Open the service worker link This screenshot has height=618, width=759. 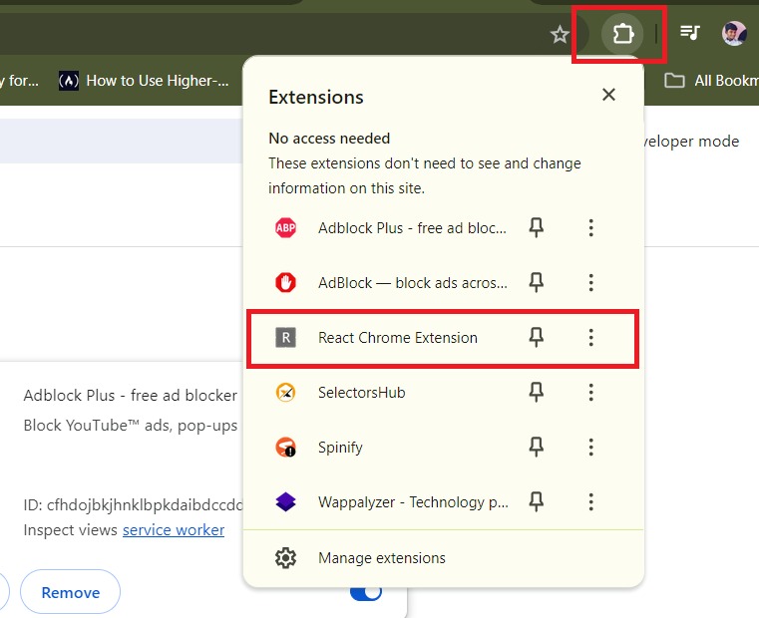(x=174, y=530)
